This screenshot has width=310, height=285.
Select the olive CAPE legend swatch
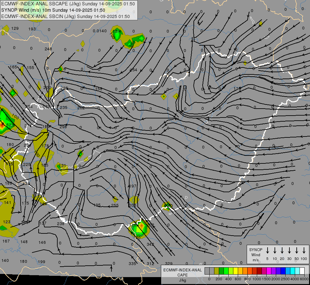pos(217,271)
